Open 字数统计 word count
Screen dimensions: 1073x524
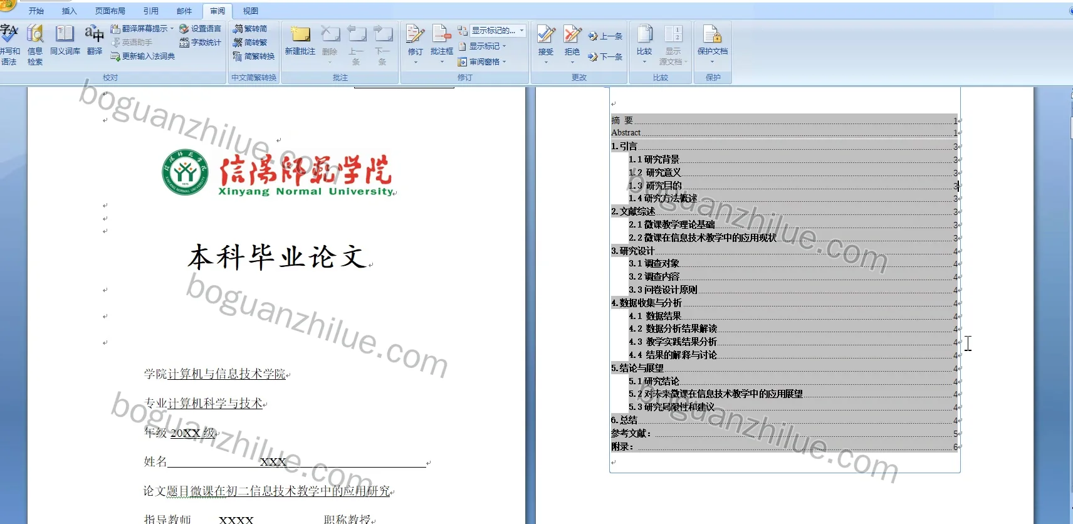[200, 43]
